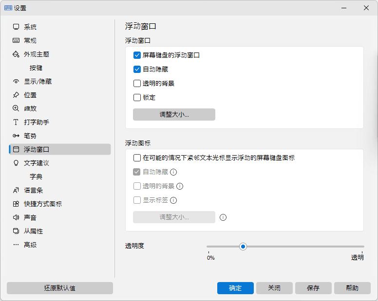378x301 pixels.
Task: Click the paint bucket icon beside 外观主题
Action: click(x=16, y=54)
